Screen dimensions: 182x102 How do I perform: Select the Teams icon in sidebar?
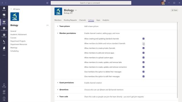pyautogui.click(x=4, y=22)
